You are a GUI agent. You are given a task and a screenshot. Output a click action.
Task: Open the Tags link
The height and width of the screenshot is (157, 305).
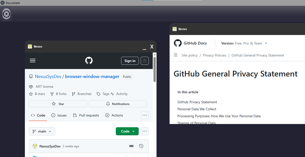[103, 94]
